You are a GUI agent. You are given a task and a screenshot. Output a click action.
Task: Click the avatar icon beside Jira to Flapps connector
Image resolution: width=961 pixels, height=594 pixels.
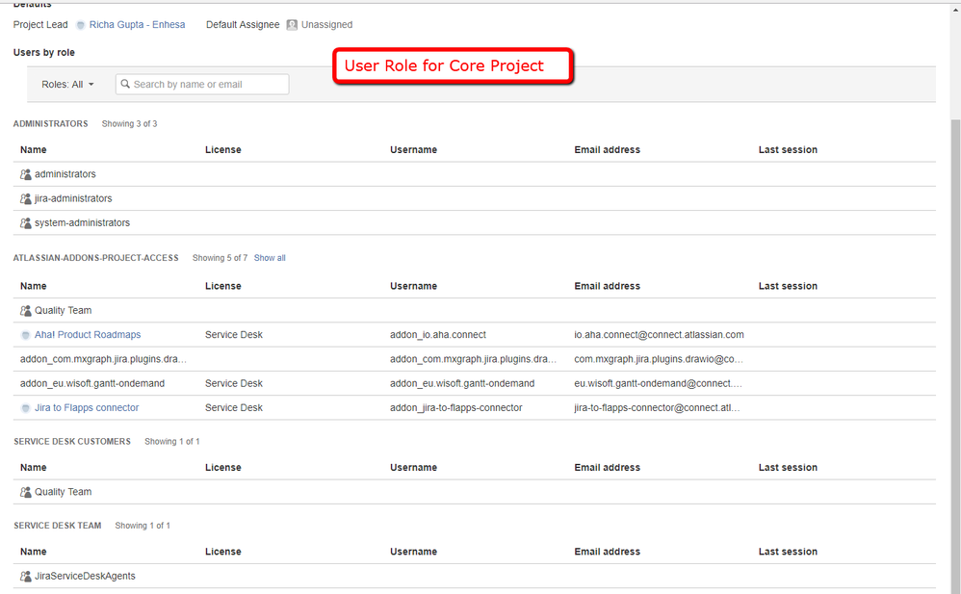coord(25,408)
